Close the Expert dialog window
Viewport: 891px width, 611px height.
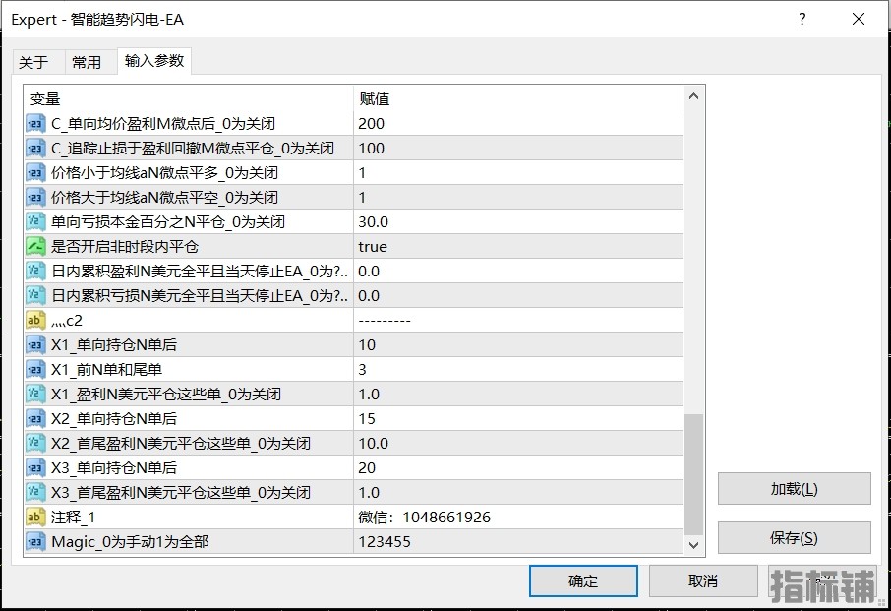(859, 20)
